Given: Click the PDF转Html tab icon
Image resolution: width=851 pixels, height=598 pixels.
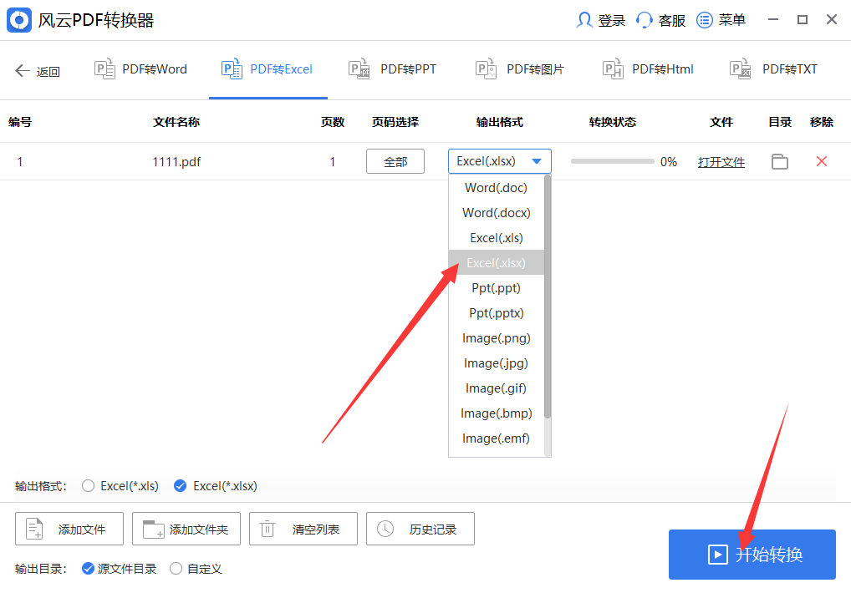Looking at the screenshot, I should 613,68.
